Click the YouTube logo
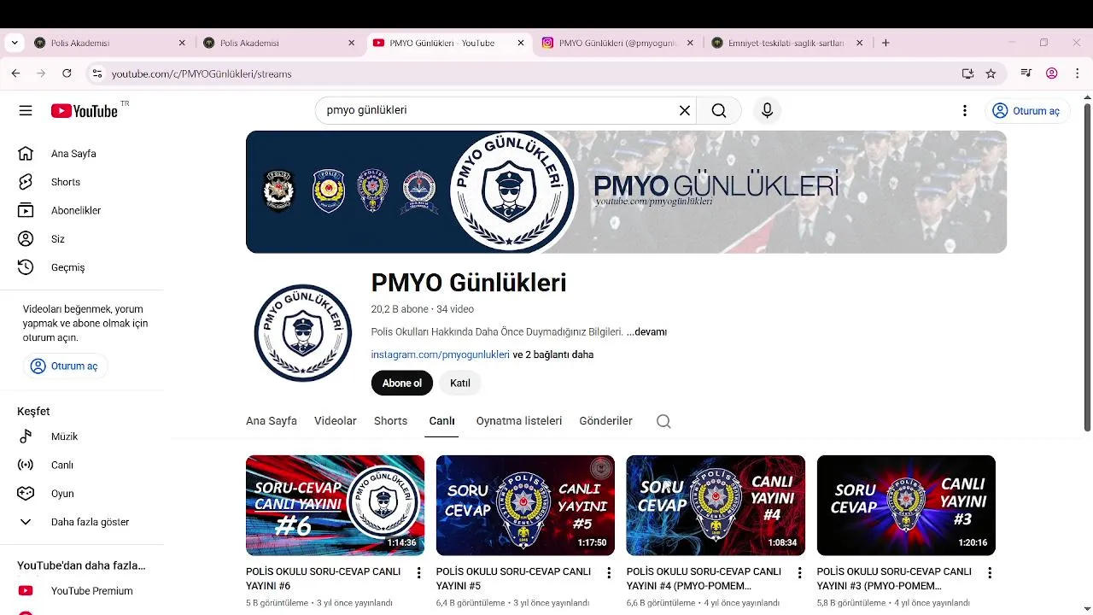This screenshot has width=1093, height=615. [84, 110]
